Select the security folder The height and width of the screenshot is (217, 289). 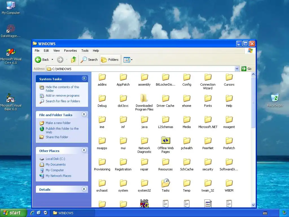[208, 165]
